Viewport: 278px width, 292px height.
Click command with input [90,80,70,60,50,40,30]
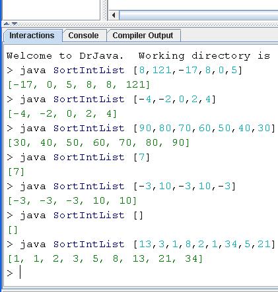coord(141,129)
